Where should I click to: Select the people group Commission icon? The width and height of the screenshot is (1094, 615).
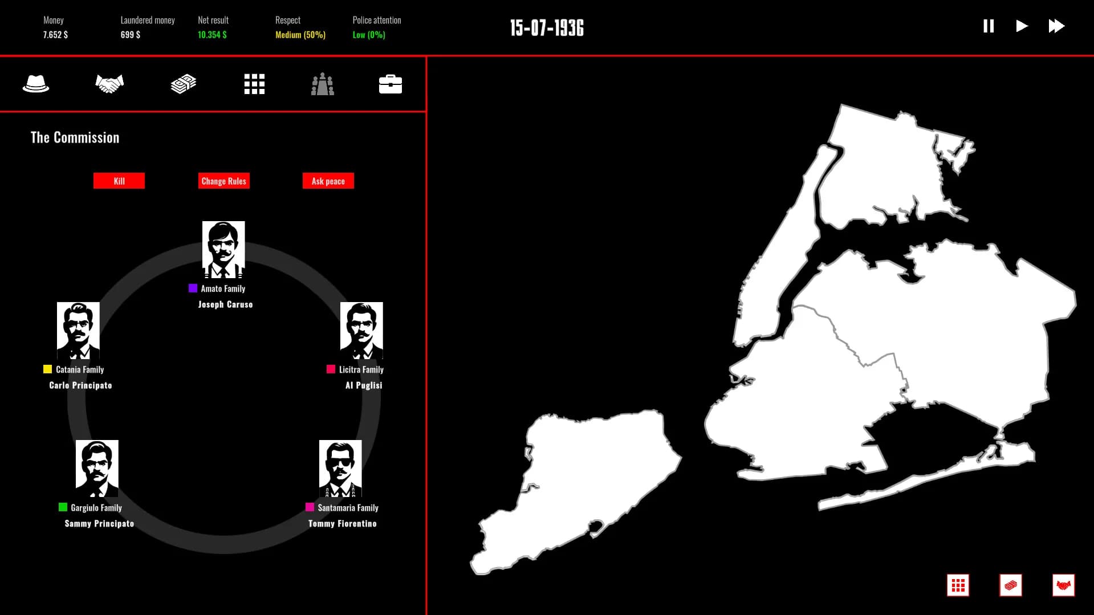coord(323,84)
